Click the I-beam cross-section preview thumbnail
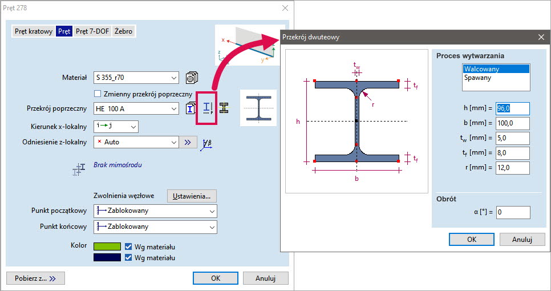Viewport: 551px width, 291px height. coord(258,107)
